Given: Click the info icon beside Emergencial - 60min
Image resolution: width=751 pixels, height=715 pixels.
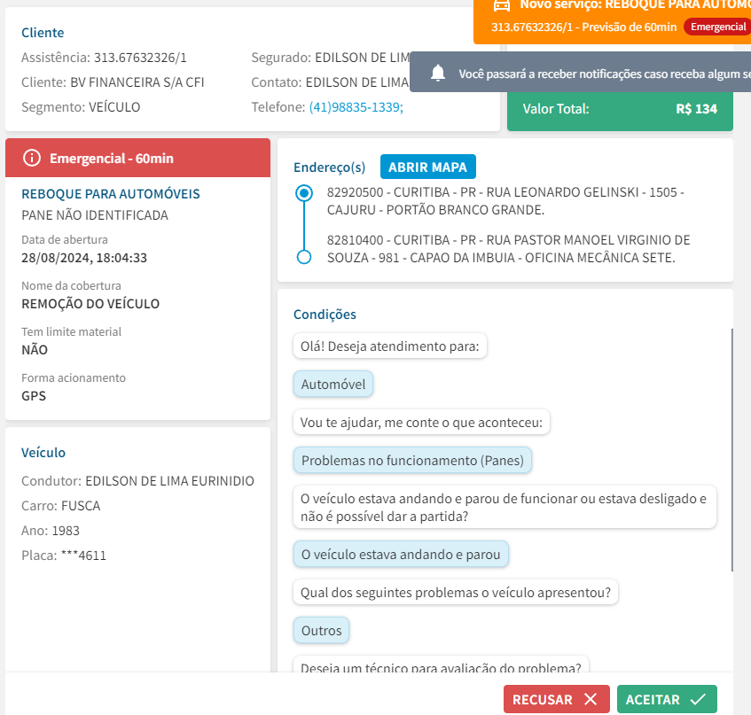Looking at the screenshot, I should [32, 158].
